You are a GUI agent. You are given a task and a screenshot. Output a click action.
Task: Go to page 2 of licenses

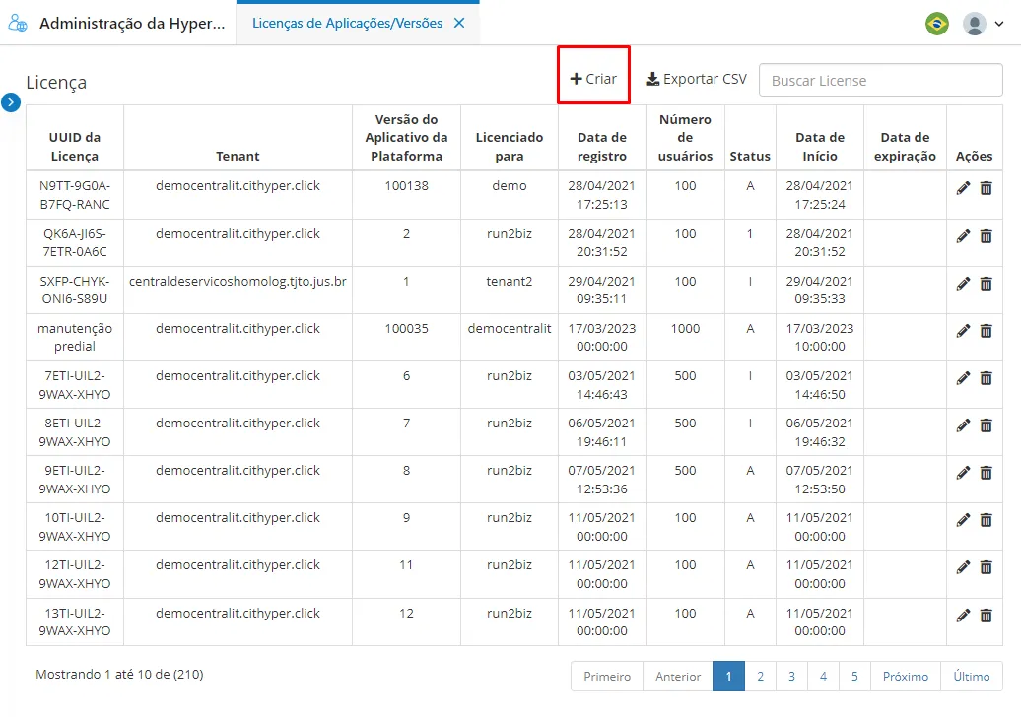[x=760, y=676]
